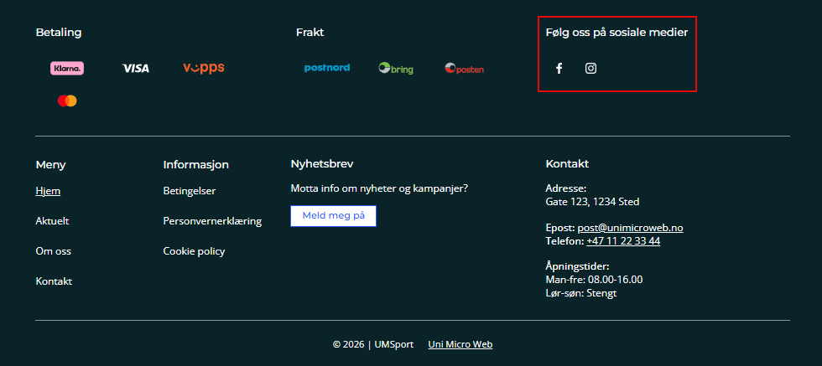Image resolution: width=822 pixels, height=366 pixels.
Task: Open the Instagram social media icon
Action: coord(590,69)
